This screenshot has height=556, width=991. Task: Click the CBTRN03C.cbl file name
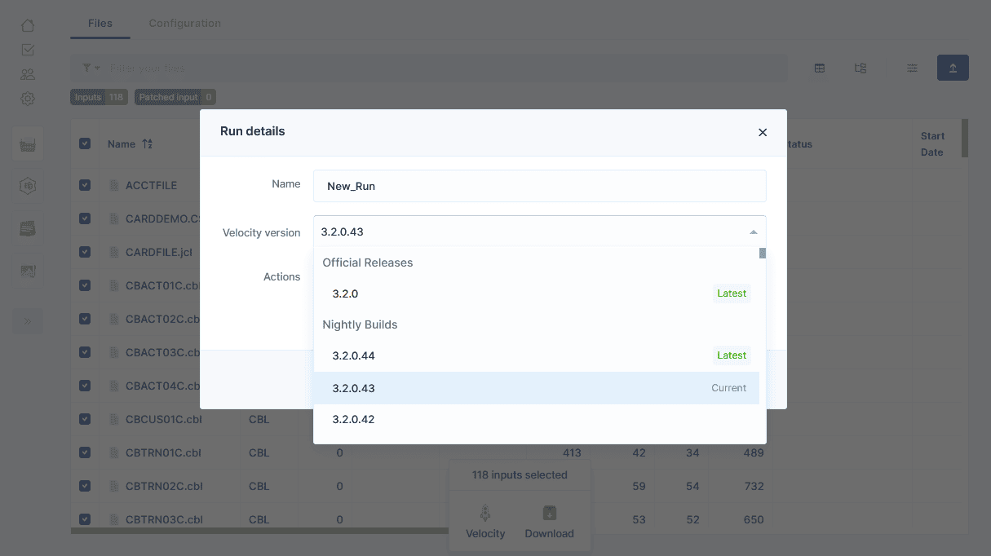pyautogui.click(x=164, y=519)
